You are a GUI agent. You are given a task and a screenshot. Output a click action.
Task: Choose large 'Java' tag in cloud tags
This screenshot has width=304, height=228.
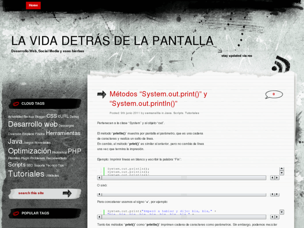pos(15,141)
